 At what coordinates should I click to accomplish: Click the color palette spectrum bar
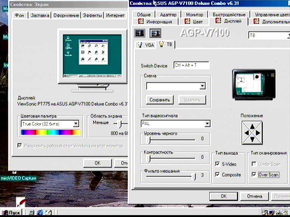pyautogui.click(x=51, y=133)
